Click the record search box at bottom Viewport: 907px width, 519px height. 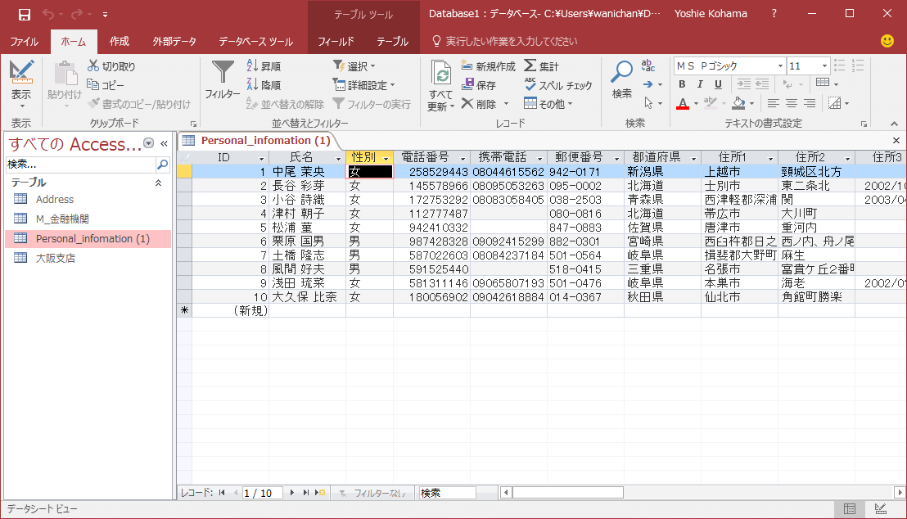pos(447,493)
